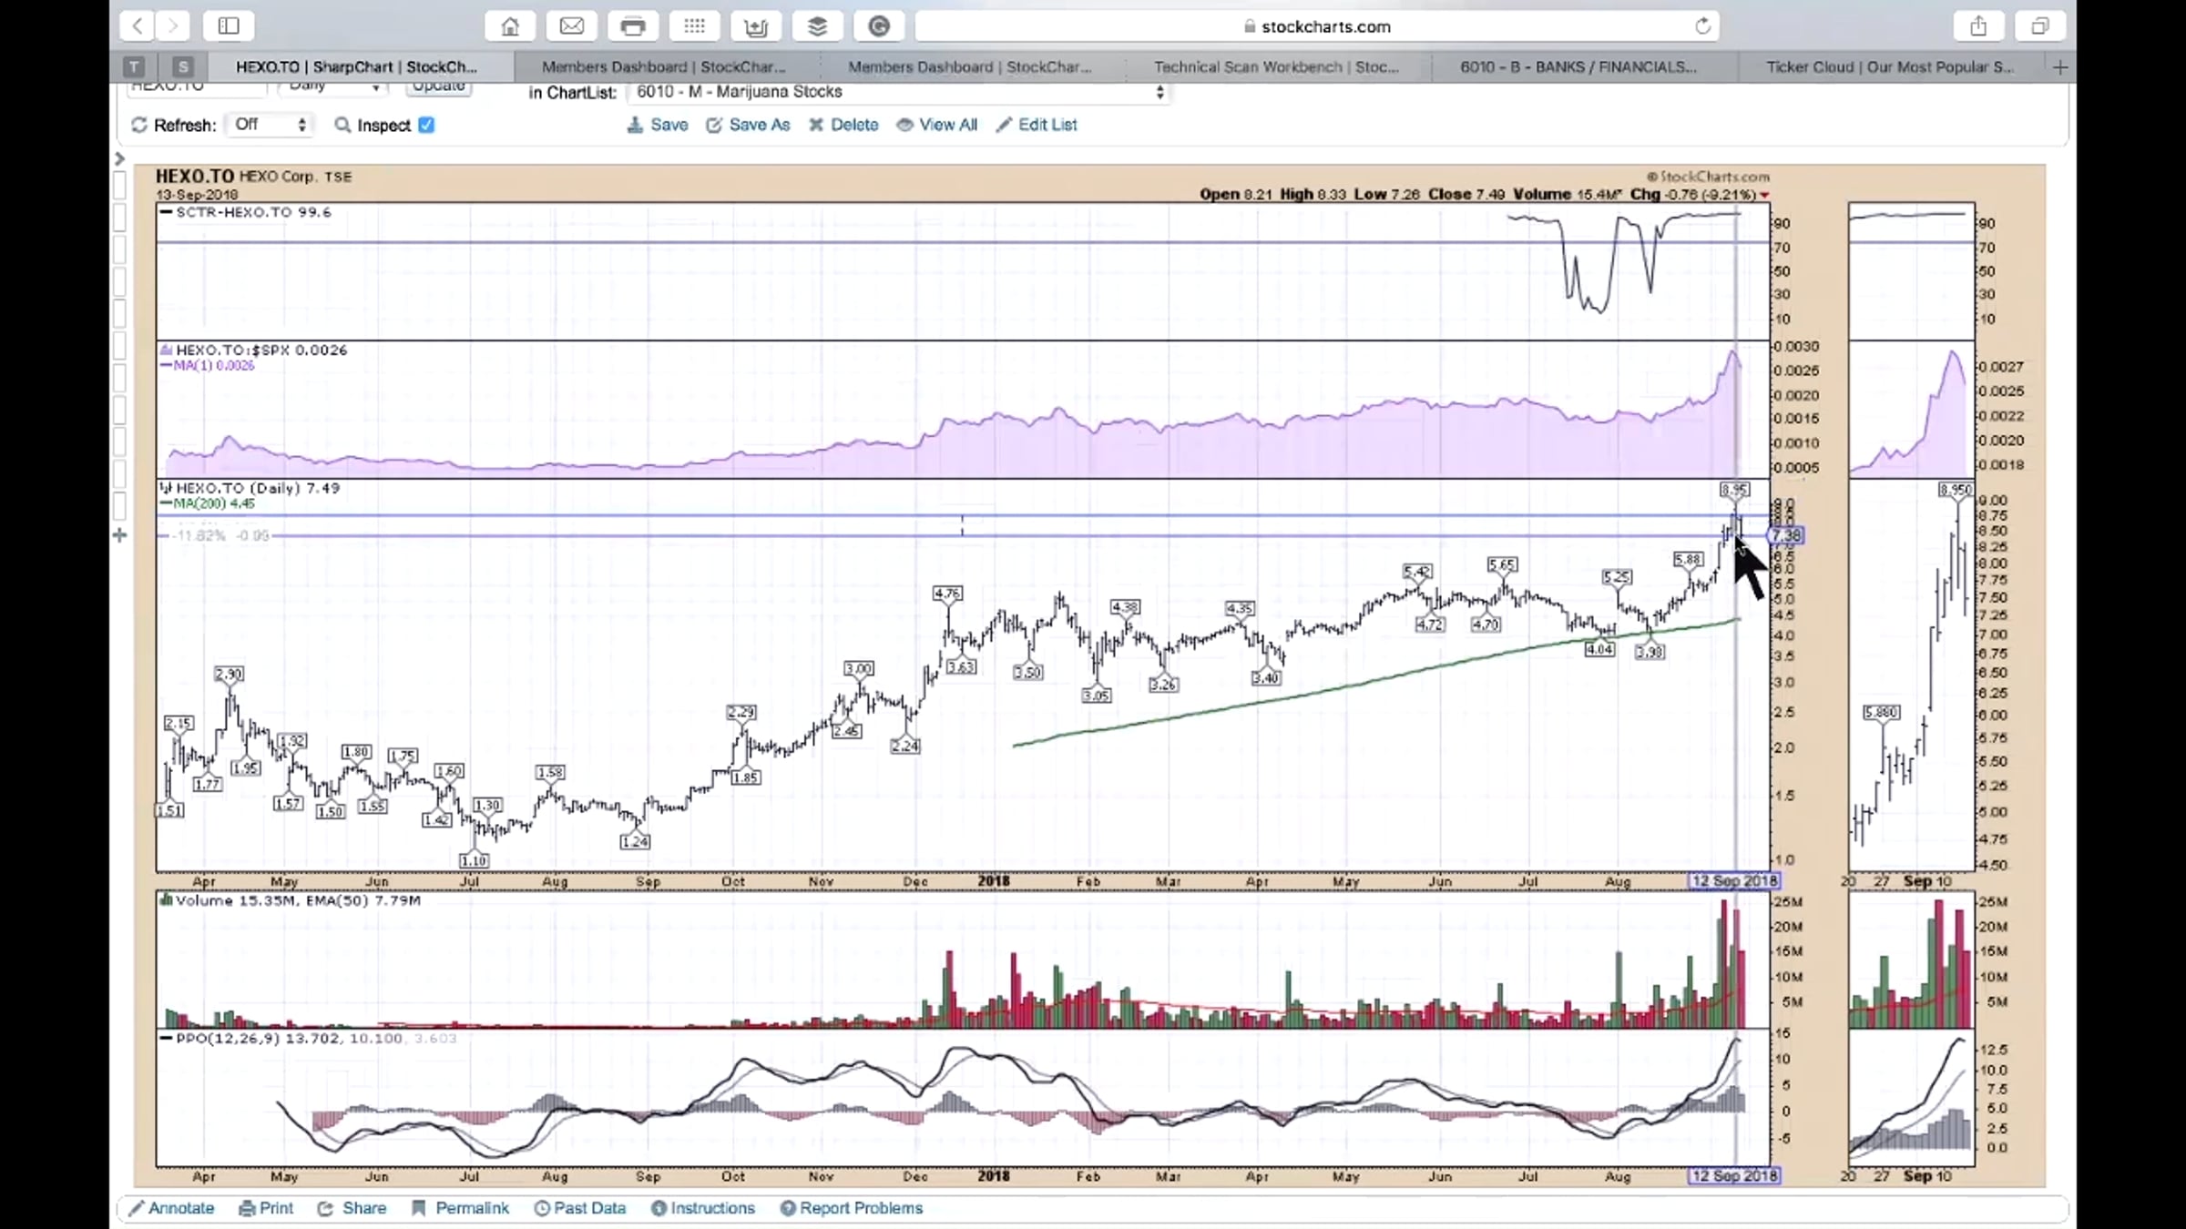Click the Edit List link
Image resolution: width=2186 pixels, height=1229 pixels.
pos(1037,125)
